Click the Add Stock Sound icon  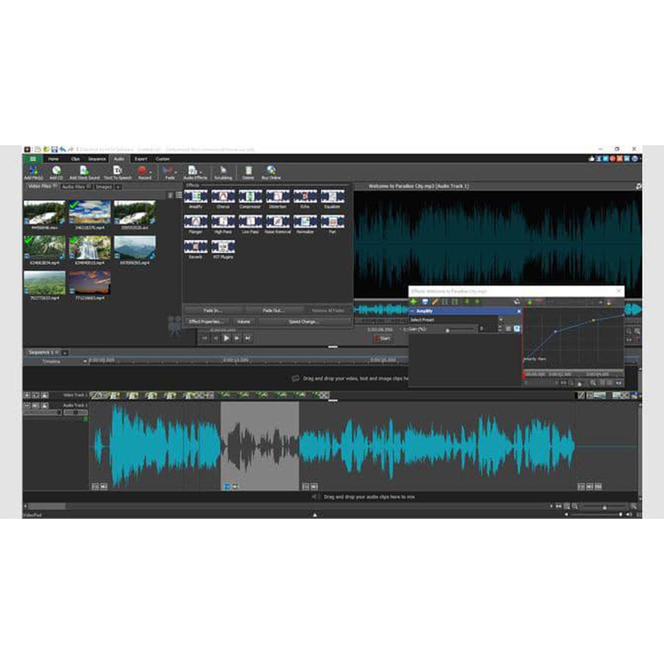click(84, 172)
